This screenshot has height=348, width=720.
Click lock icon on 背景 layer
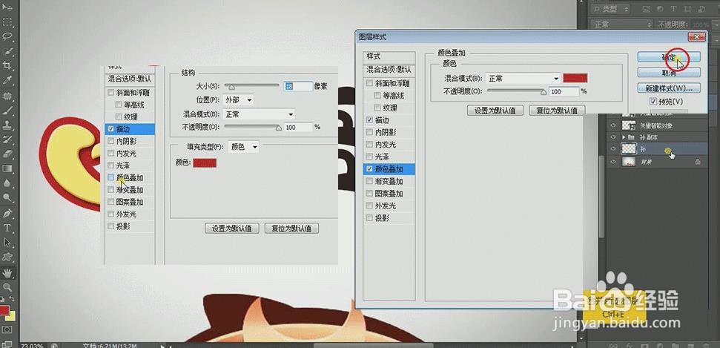click(698, 161)
